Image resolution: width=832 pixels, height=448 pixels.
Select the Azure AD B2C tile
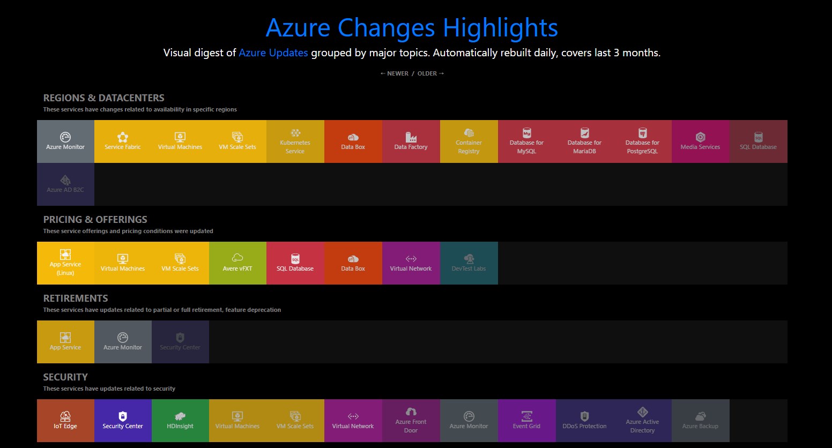(65, 184)
